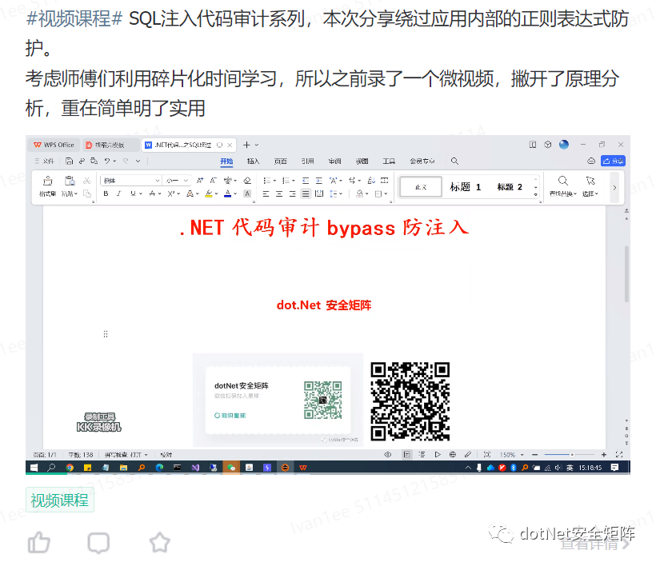Like the post with the thumbs-up icon

[x=39, y=543]
